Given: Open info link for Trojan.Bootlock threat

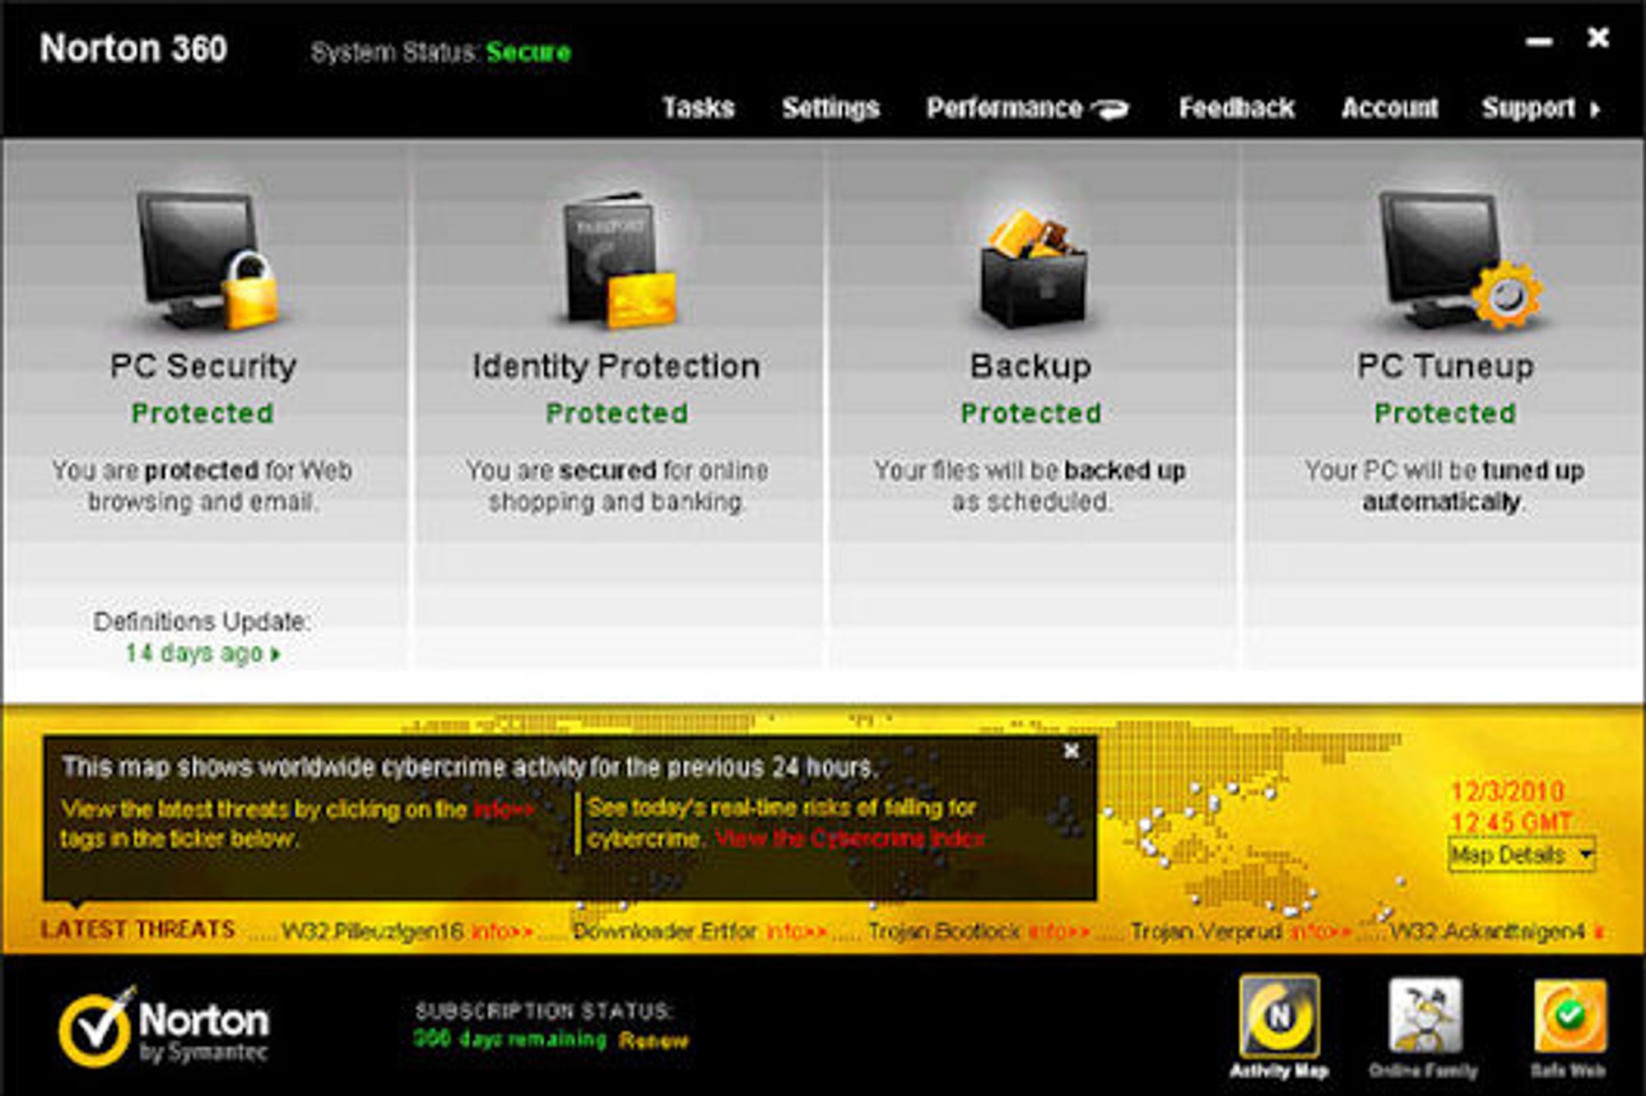Looking at the screenshot, I should 1059,931.
